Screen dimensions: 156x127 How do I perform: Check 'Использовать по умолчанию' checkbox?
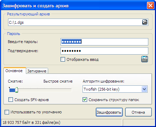click(x=7, y=112)
